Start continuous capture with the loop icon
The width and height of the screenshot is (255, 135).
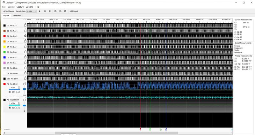pyautogui.click(x=45, y=11)
